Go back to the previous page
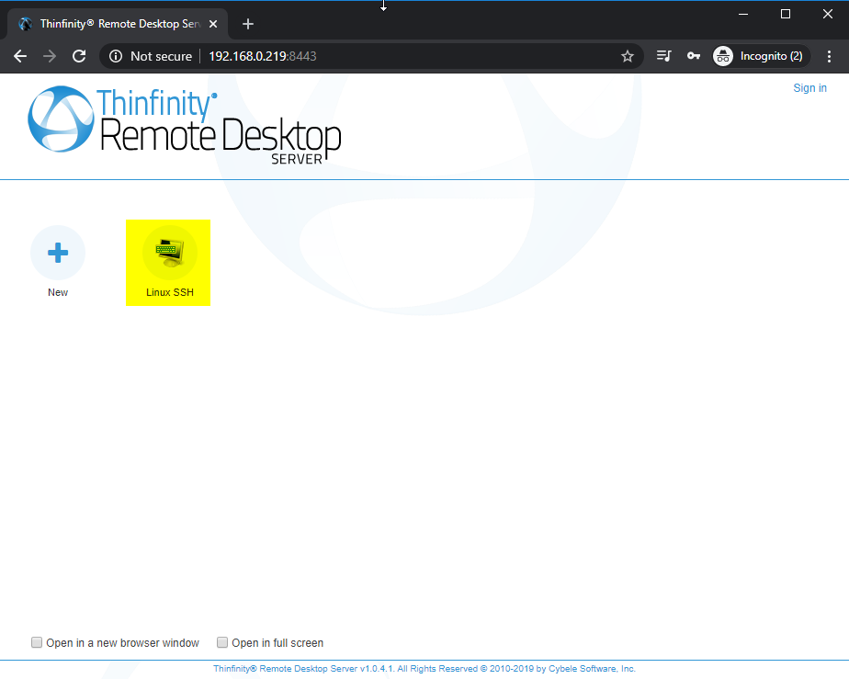 point(20,56)
